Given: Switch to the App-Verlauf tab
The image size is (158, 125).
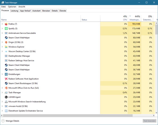Looking at the screenshot, I should tap(25, 11).
